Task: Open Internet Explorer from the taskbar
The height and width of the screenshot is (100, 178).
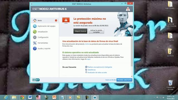Action: (x=6, y=97)
